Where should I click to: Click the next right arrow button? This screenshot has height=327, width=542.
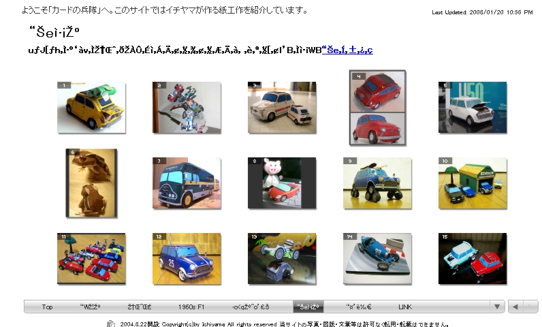click(x=530, y=307)
